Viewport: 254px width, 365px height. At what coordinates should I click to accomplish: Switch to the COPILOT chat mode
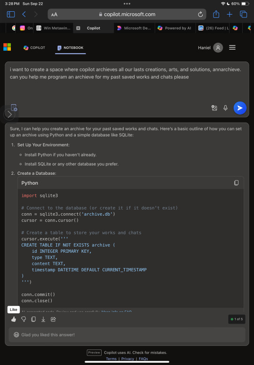pyautogui.click(x=34, y=48)
